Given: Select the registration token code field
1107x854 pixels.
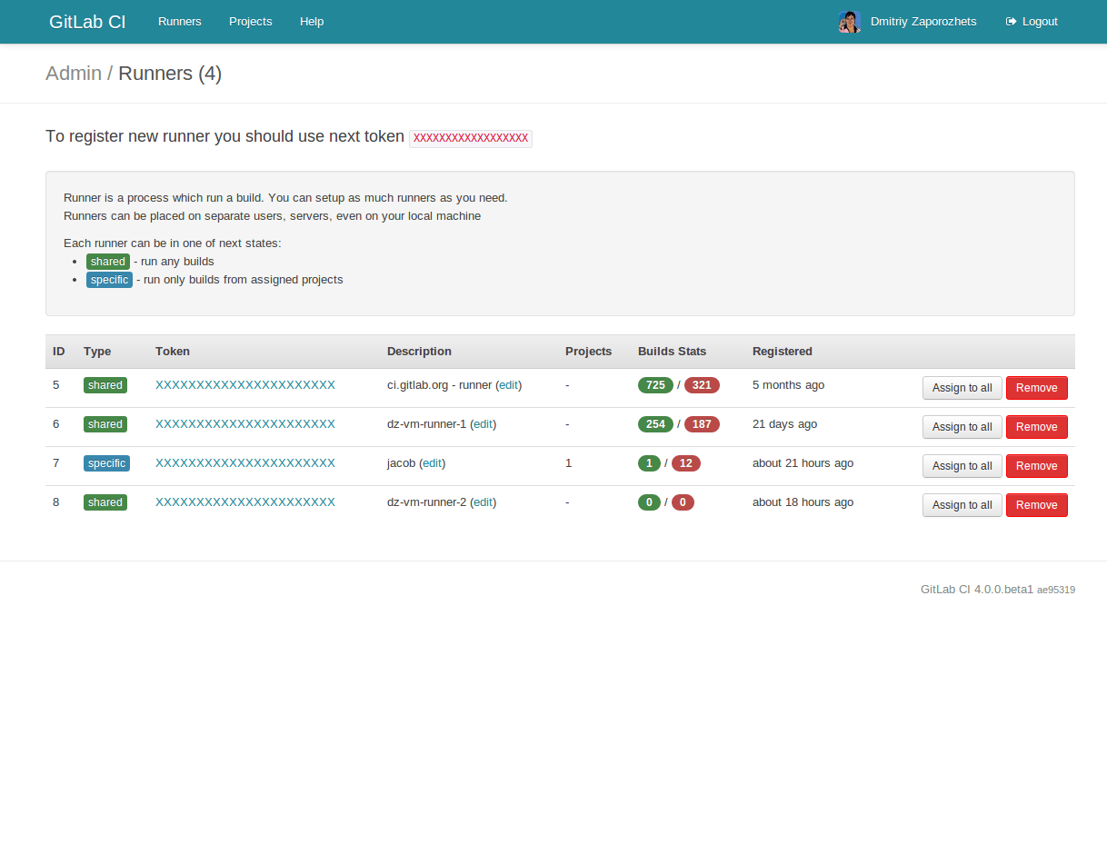Looking at the screenshot, I should [x=470, y=138].
